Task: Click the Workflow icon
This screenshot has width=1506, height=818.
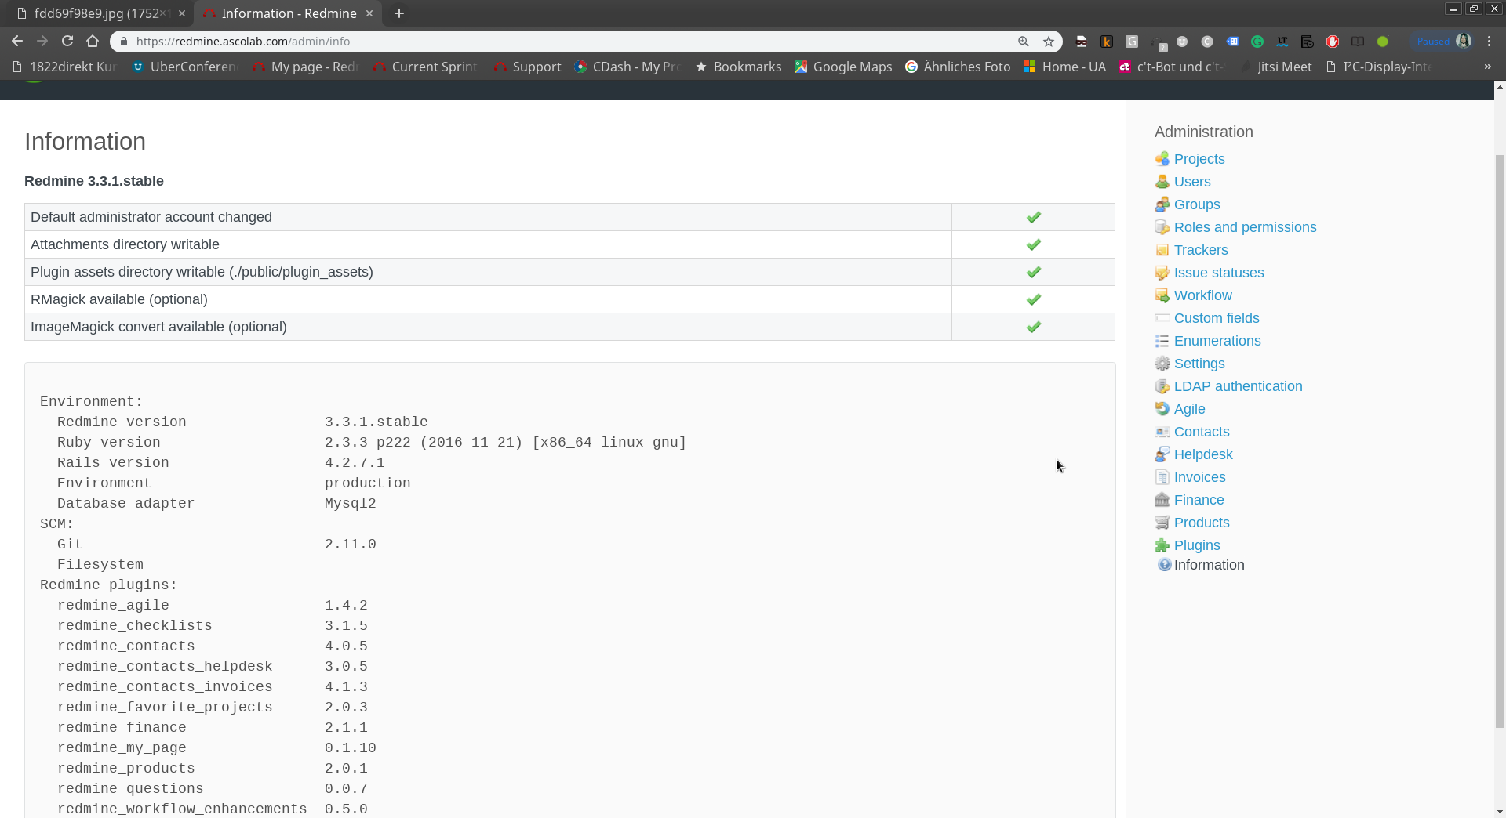Action: pyautogui.click(x=1162, y=295)
